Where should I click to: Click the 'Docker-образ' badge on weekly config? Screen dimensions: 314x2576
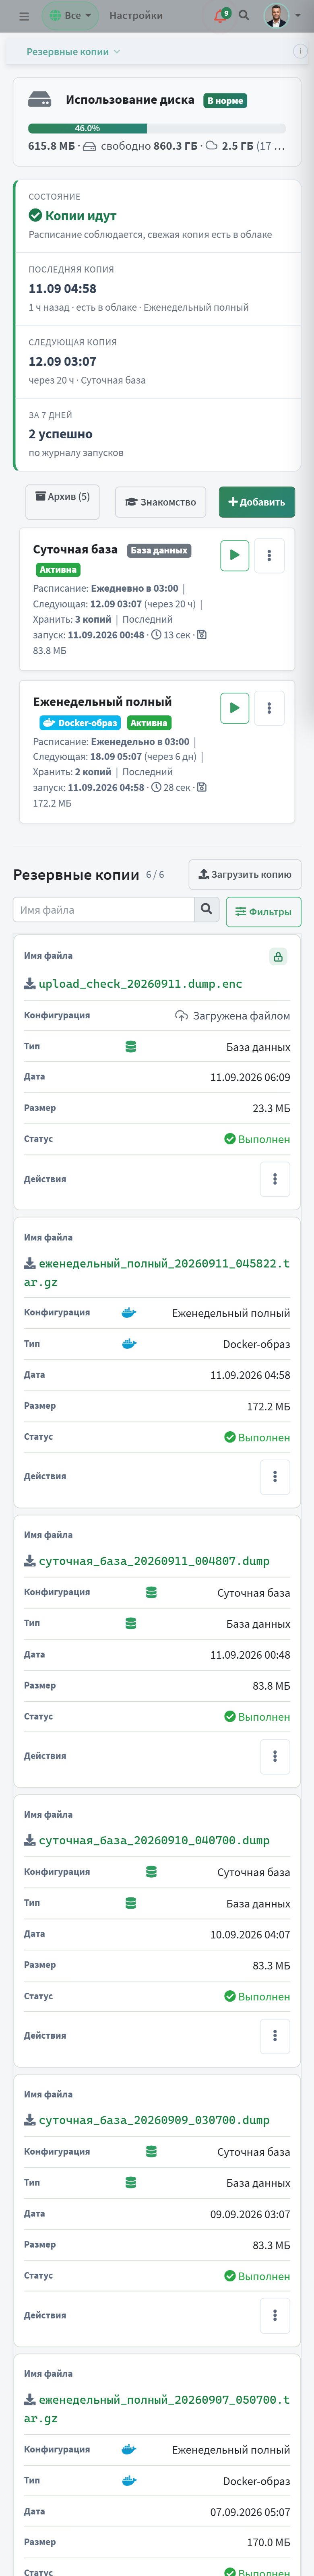pyautogui.click(x=80, y=723)
